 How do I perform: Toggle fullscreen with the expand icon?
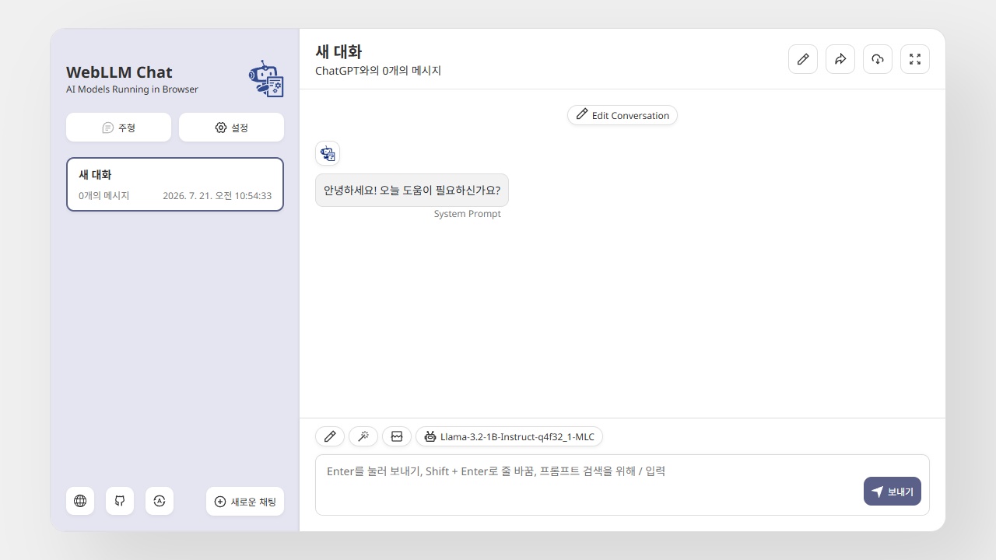coord(915,59)
